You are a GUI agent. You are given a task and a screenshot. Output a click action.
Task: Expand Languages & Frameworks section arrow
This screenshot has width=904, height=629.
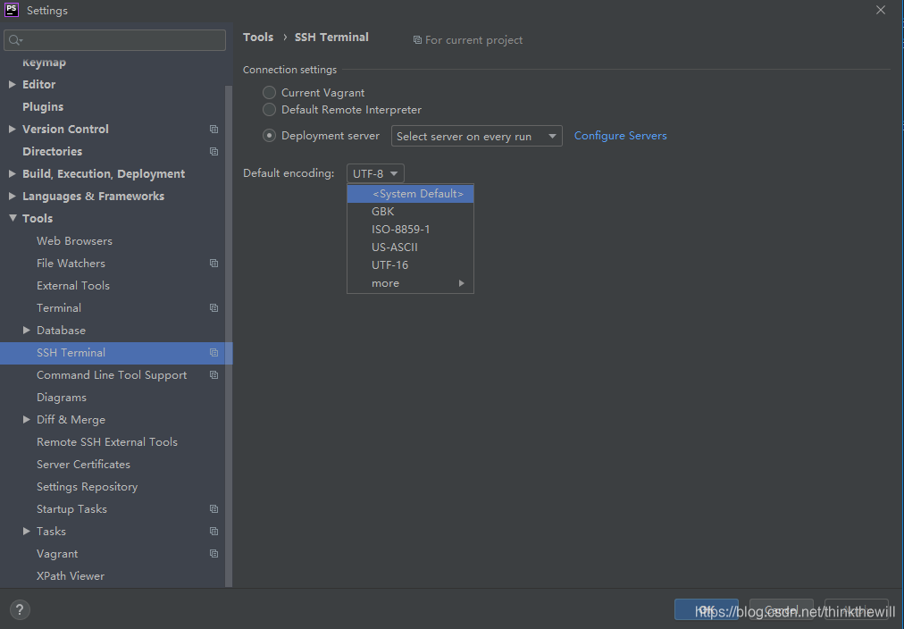(x=13, y=196)
